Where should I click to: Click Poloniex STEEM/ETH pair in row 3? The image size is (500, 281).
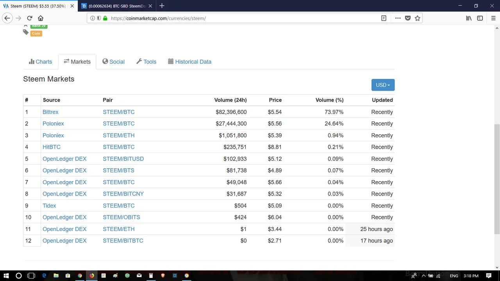pyautogui.click(x=118, y=135)
